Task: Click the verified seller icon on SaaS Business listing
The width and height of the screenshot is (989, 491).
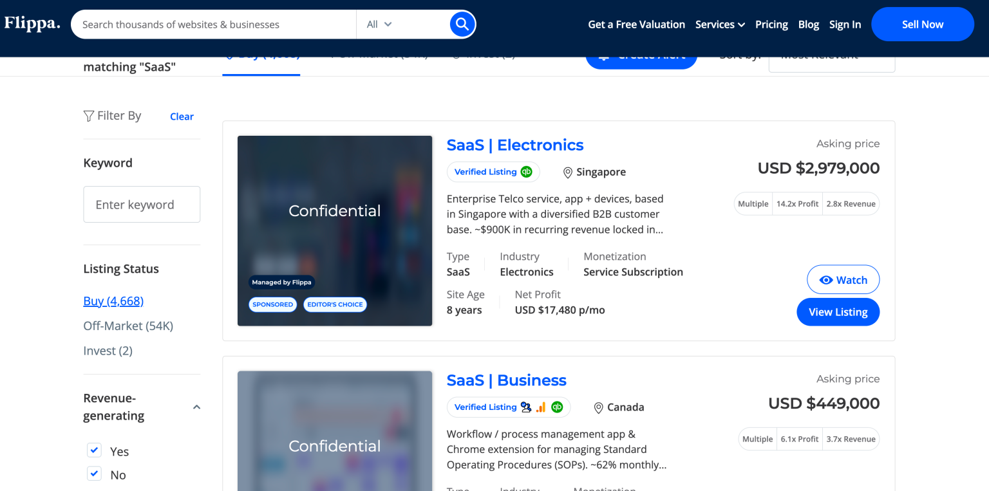Action: (525, 407)
